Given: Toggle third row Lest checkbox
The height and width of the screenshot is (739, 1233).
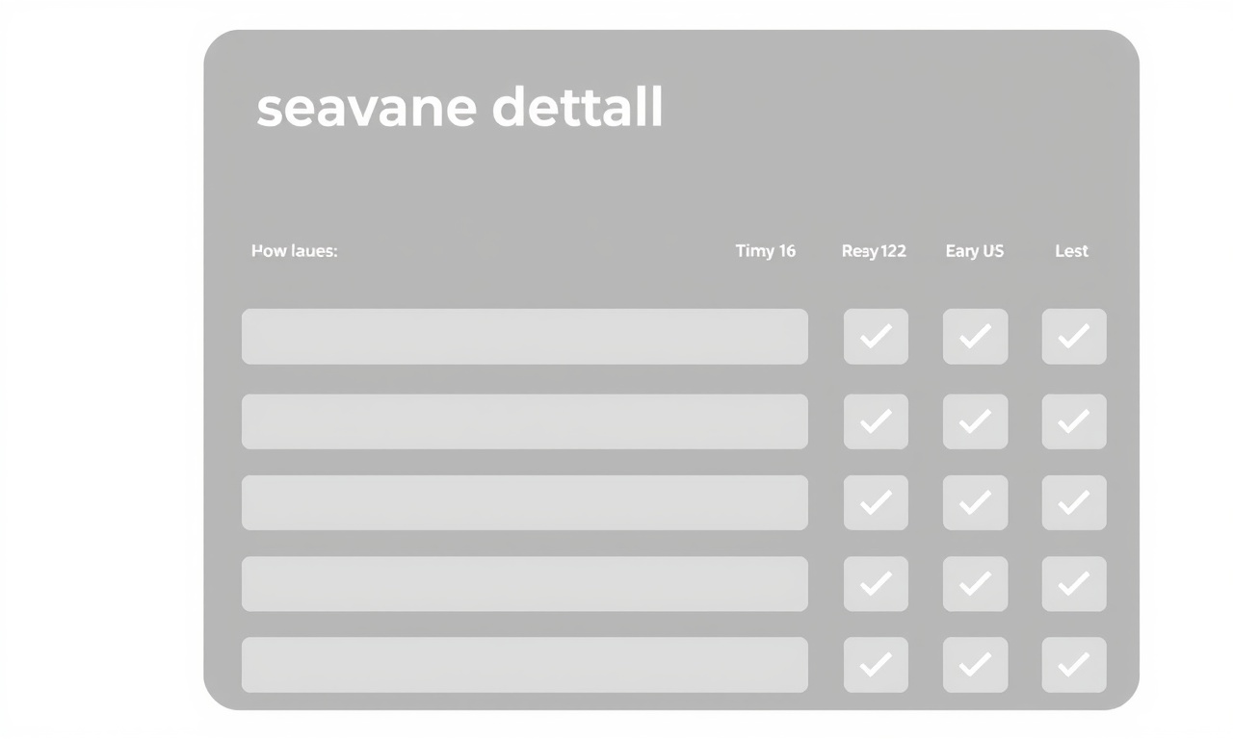Looking at the screenshot, I should pyautogui.click(x=1074, y=502).
